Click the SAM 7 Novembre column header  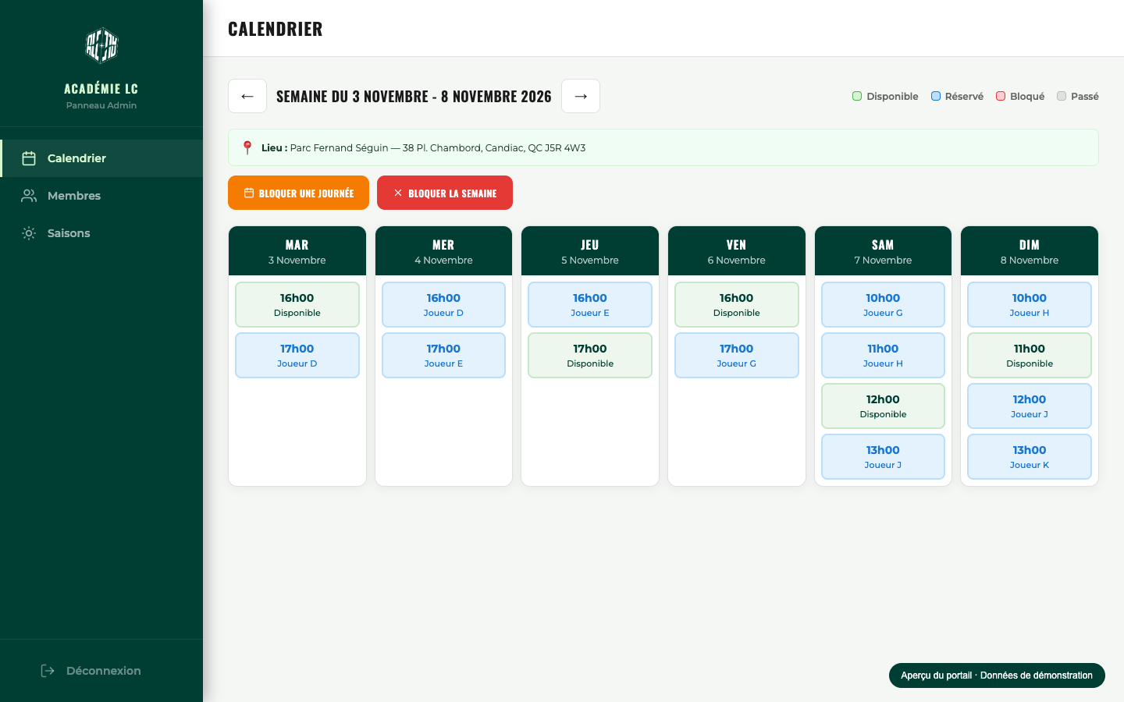coord(883,251)
